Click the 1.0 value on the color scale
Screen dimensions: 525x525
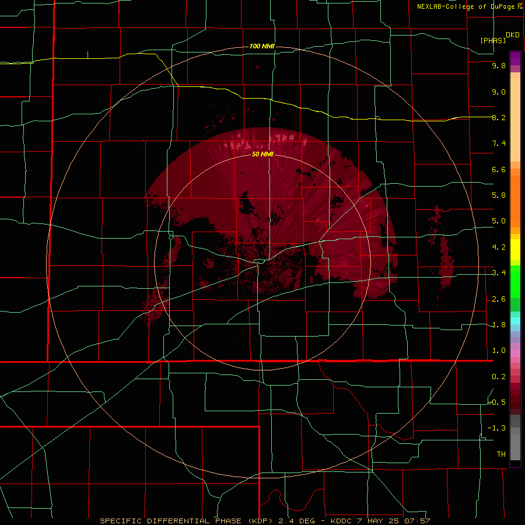[x=499, y=351]
